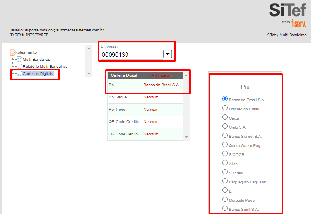311x214 pixels.
Task: Click the Carteira Digital column header
Action: pyautogui.click(x=125, y=75)
